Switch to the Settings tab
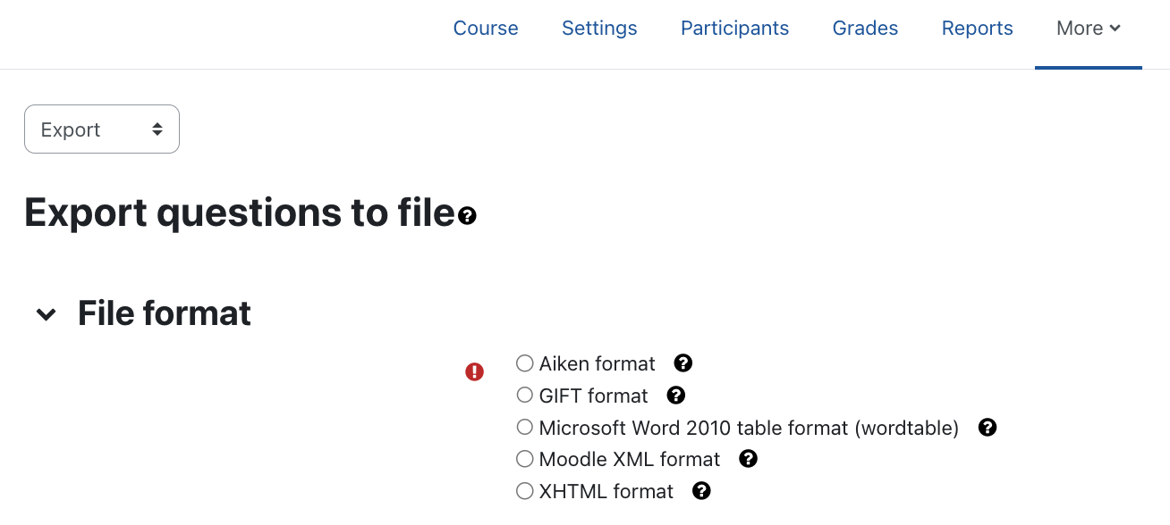The image size is (1170, 525). coord(599,28)
